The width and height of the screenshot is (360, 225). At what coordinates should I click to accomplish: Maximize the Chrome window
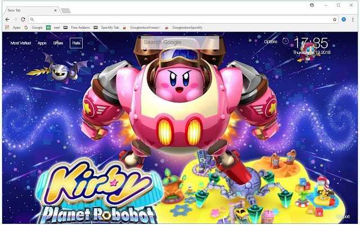coord(338,5)
